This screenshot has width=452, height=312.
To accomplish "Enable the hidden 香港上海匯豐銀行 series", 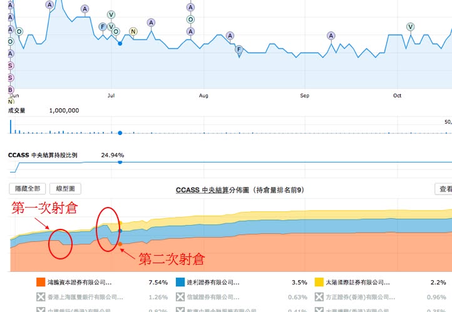I will pos(41,297).
